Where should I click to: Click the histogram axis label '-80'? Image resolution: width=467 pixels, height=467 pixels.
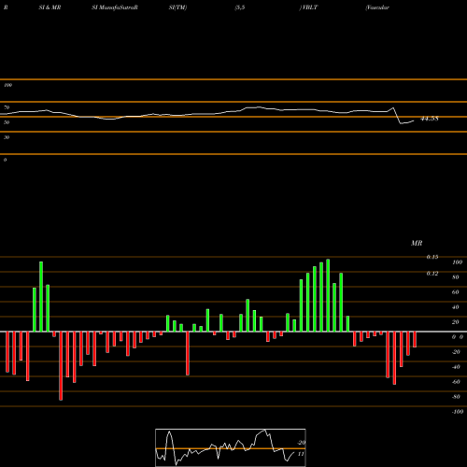coord(456,397)
